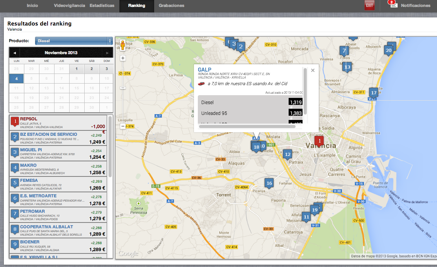This screenshot has width=437, height=267.
Task: Click red map marker 1 in Valencia
Action: coord(320,141)
